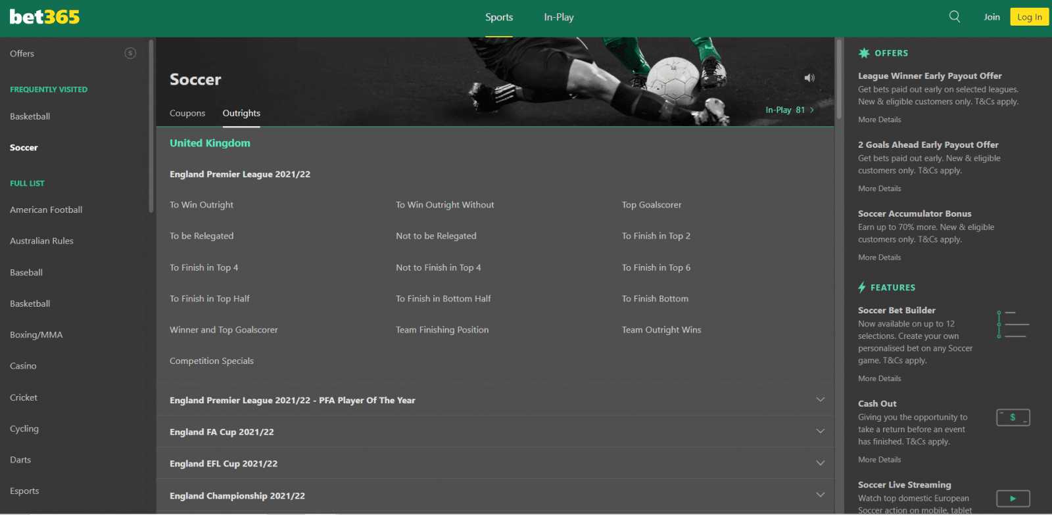Viewport: 1052px width, 515px height.
Task: Open Cycling in sidebar
Action: coord(24,428)
